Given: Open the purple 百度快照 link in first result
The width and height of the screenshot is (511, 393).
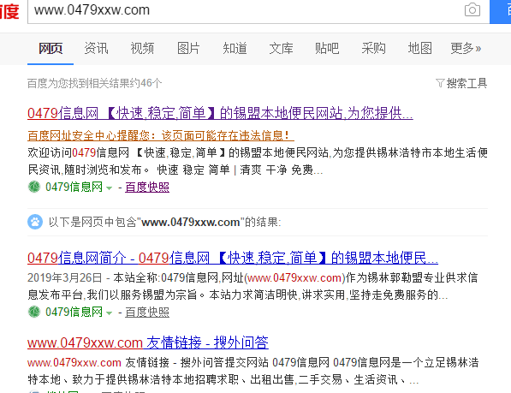Looking at the screenshot, I should coord(147,187).
